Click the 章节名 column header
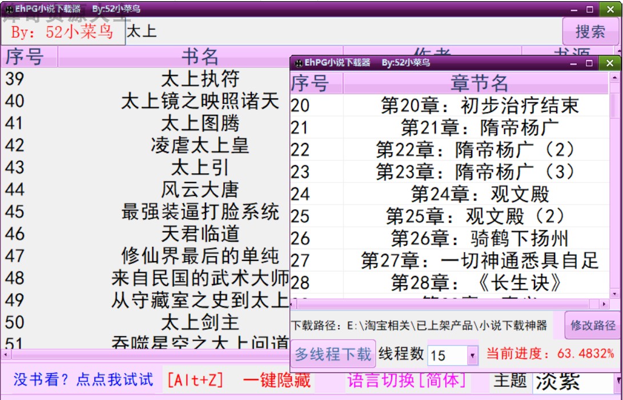The width and height of the screenshot is (623, 400). [x=479, y=83]
